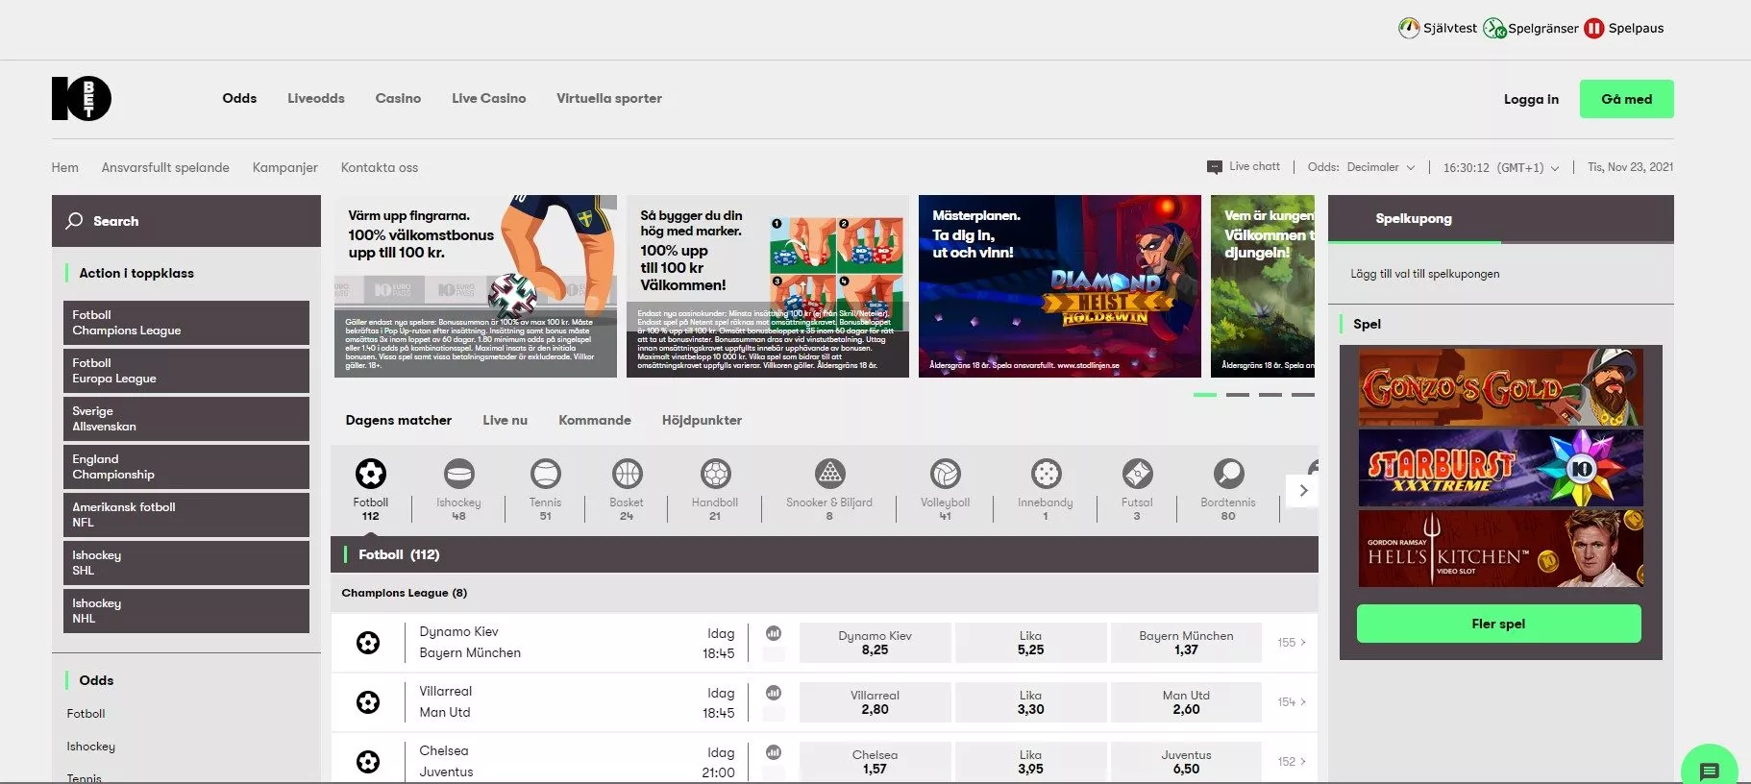Open stats icon for Villarreal match
The image size is (1751, 784).
tap(774, 693)
